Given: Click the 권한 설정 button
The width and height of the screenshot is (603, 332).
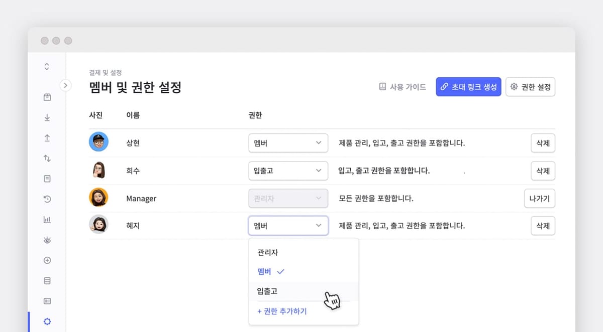Looking at the screenshot, I should click(x=530, y=86).
